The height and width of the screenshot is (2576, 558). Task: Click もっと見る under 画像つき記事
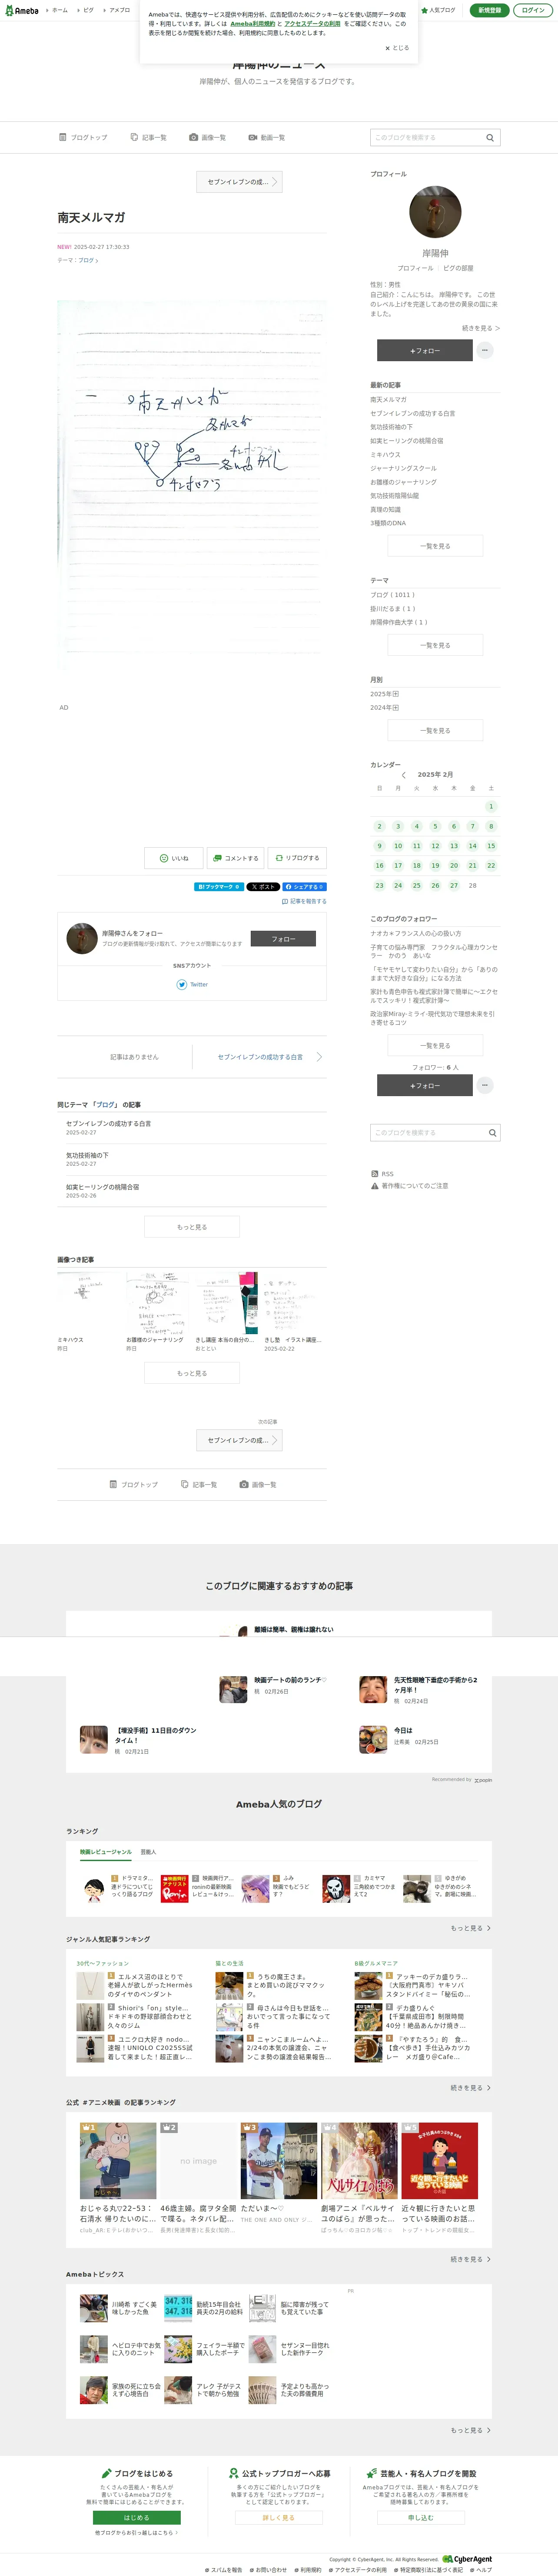192,1372
